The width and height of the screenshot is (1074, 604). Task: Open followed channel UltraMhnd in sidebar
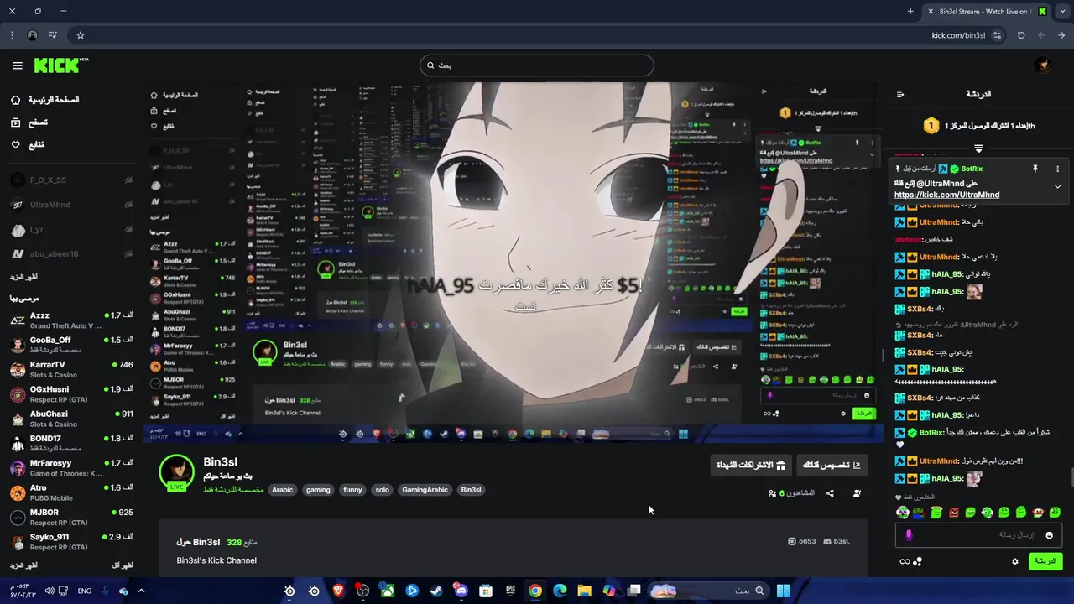click(71, 205)
